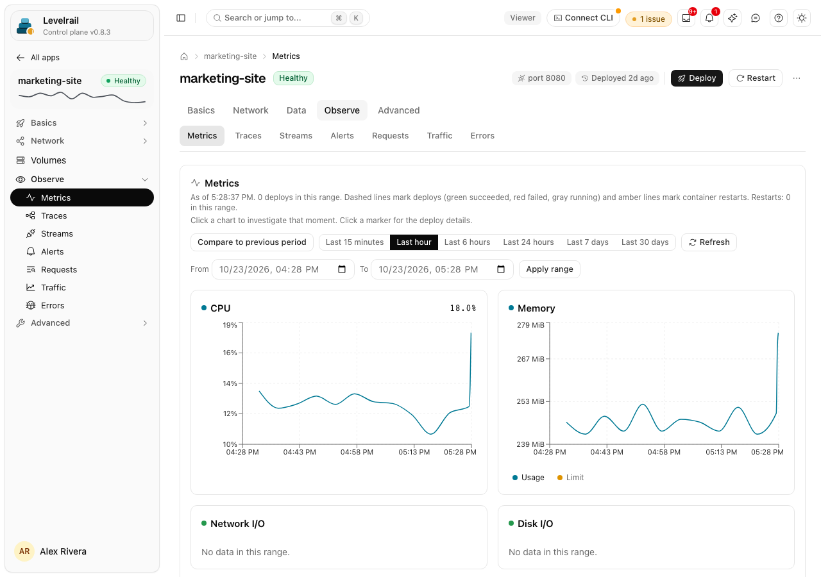
Task: Open Alerts in the sidebar
Action: pyautogui.click(x=82, y=252)
